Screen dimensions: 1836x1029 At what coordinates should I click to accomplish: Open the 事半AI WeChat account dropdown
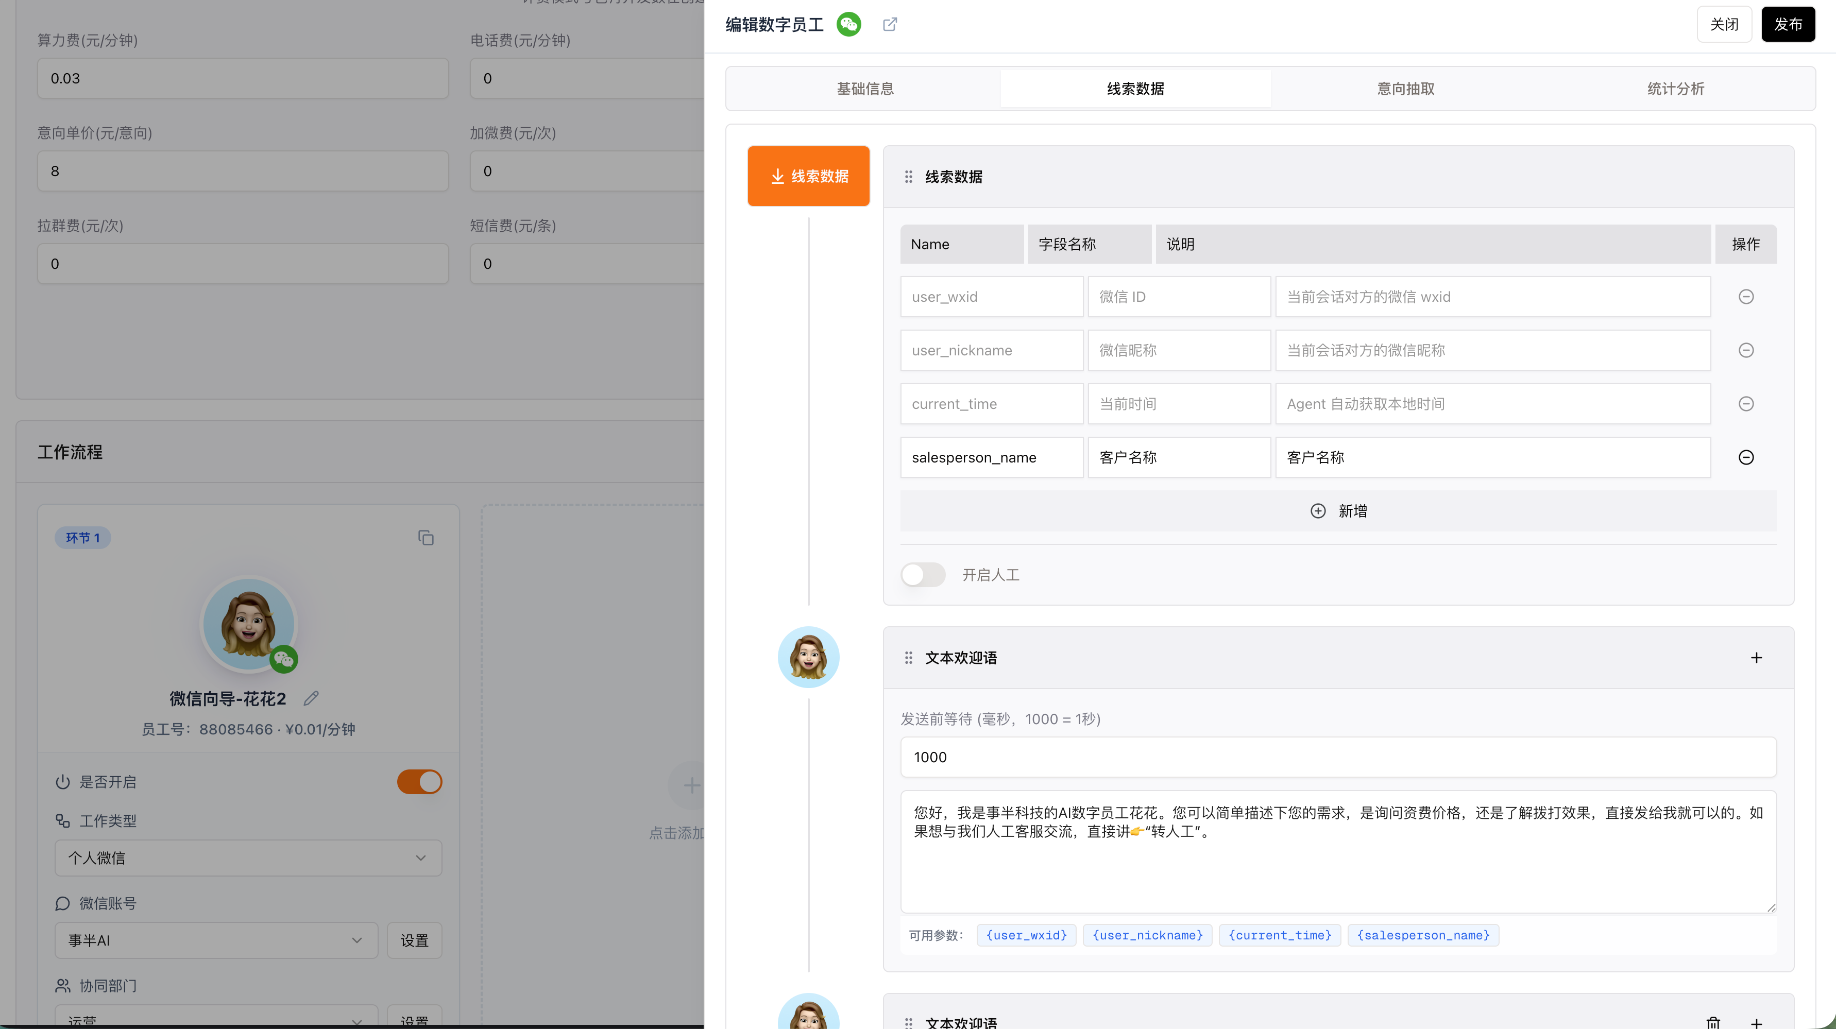click(x=216, y=940)
